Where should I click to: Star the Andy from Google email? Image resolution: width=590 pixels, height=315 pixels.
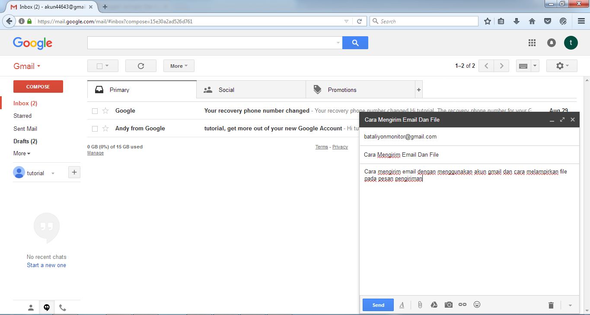point(105,129)
